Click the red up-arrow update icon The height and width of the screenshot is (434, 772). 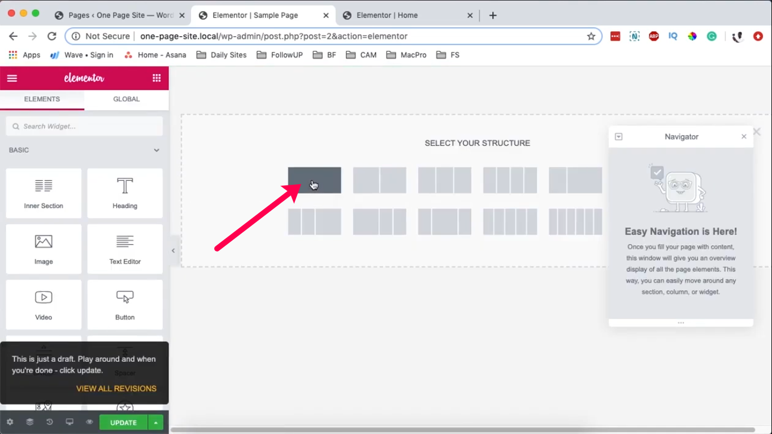click(758, 36)
